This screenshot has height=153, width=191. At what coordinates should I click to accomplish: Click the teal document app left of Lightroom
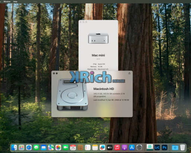click(x=150, y=147)
